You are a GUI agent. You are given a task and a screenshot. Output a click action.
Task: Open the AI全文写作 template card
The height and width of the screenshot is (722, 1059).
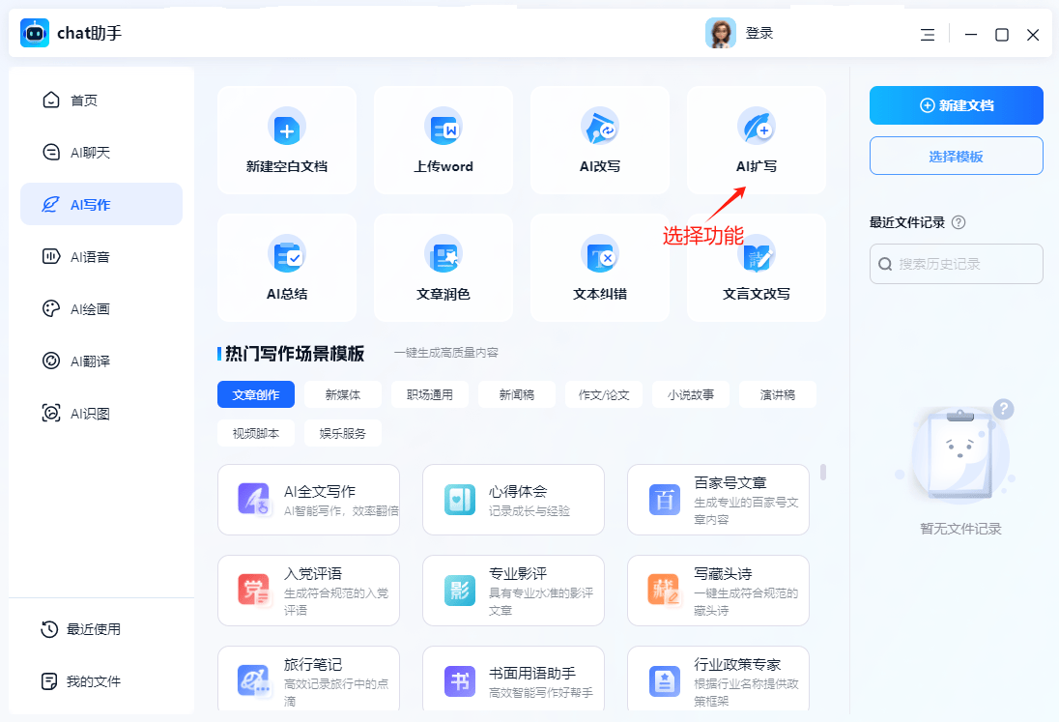point(308,500)
